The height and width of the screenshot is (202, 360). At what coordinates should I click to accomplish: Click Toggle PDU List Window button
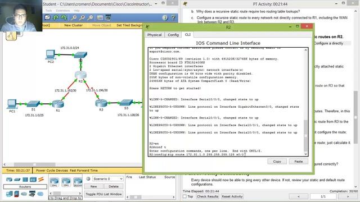[x=103, y=194]
